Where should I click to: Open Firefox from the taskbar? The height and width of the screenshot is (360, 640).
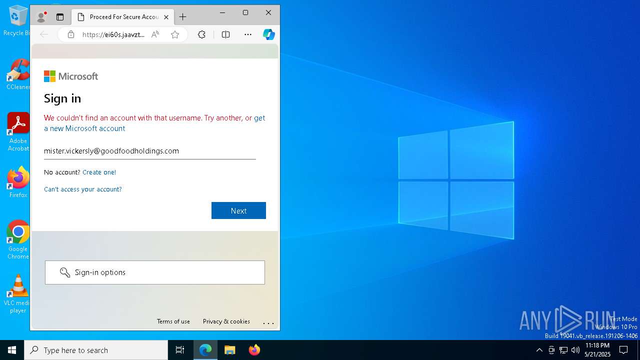click(254, 350)
